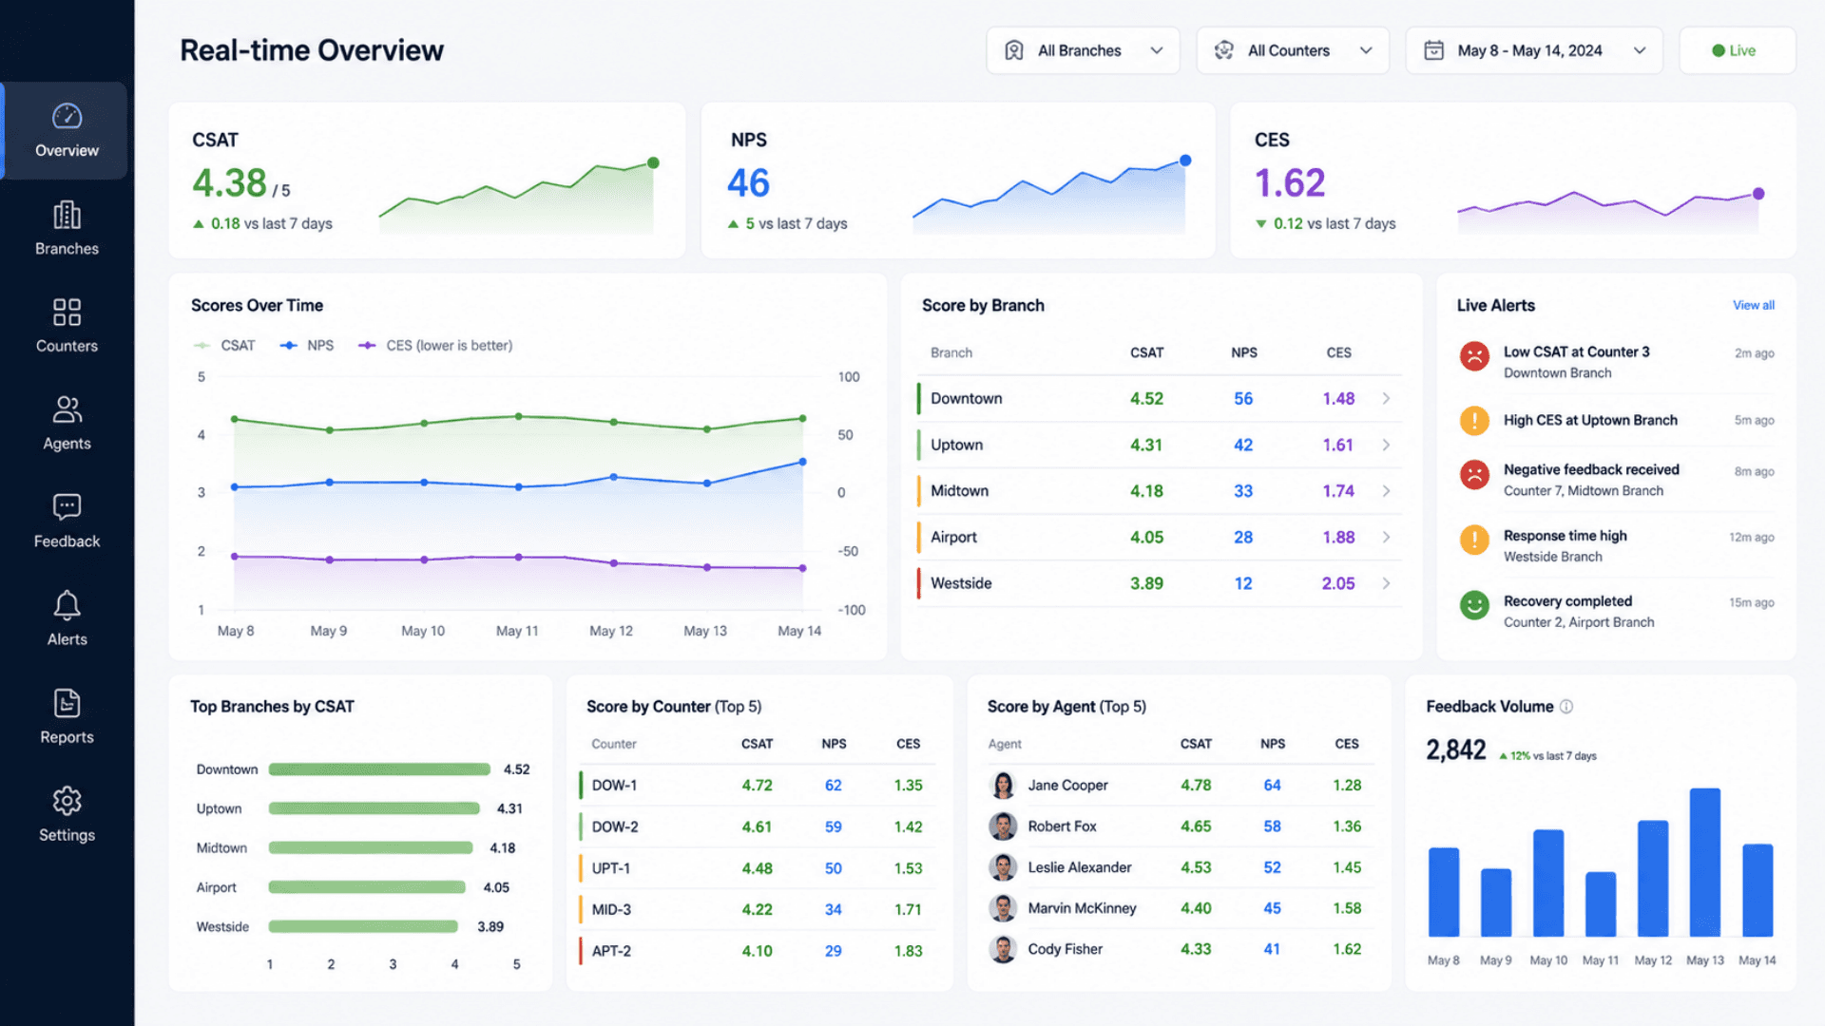Click the red face icon for Negative feedback alert
Screen dimensions: 1825x1026
tap(1474, 474)
